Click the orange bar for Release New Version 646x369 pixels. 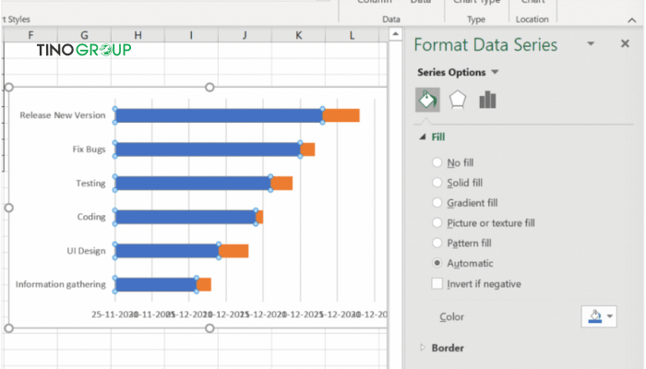click(x=341, y=115)
